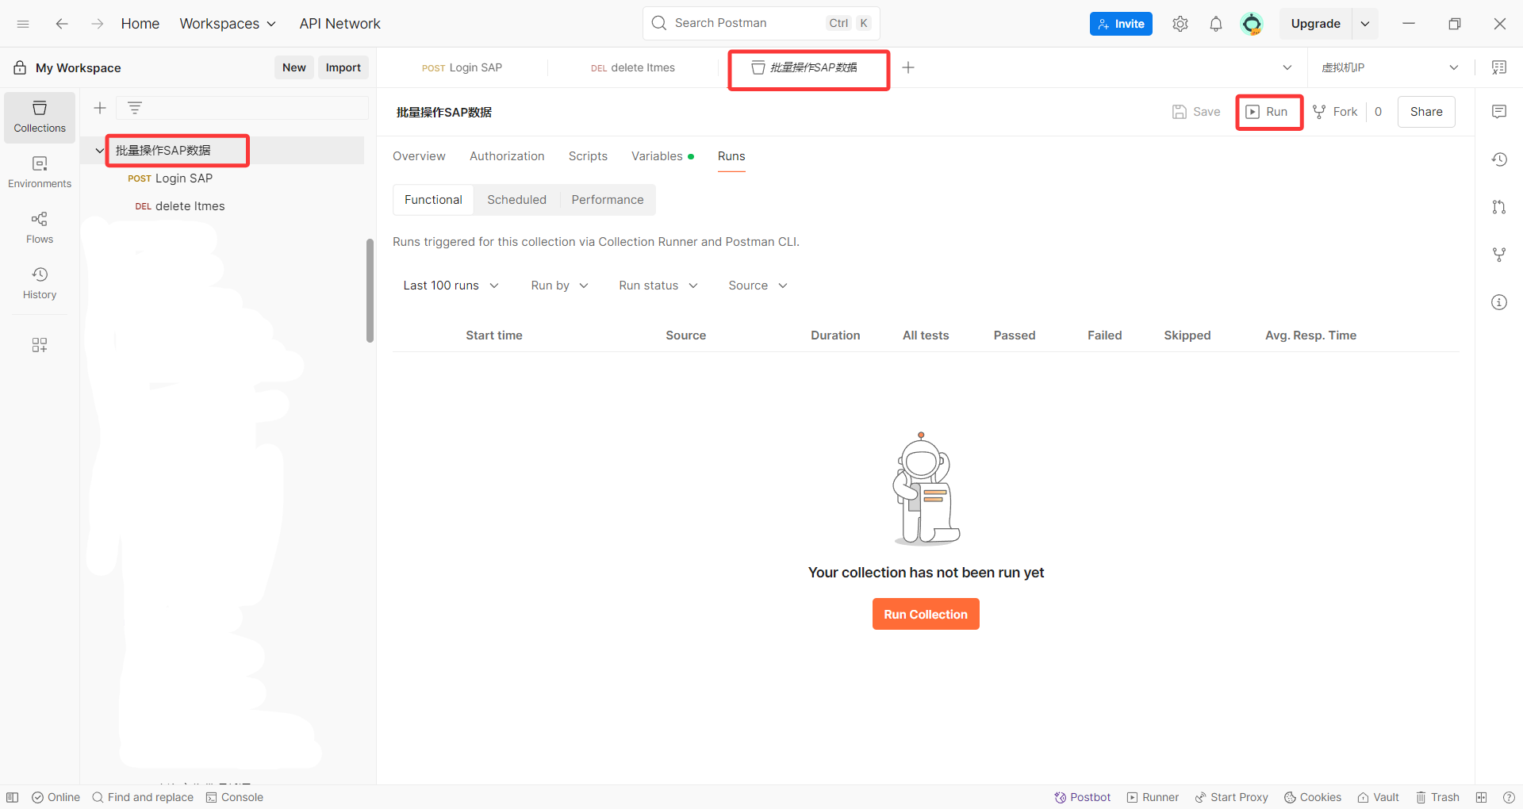Screen dimensions: 1523x809
Task: Switch to the Overview tab
Action: coord(419,156)
